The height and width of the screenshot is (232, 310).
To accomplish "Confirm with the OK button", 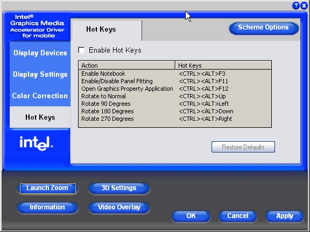I will pos(191,216).
